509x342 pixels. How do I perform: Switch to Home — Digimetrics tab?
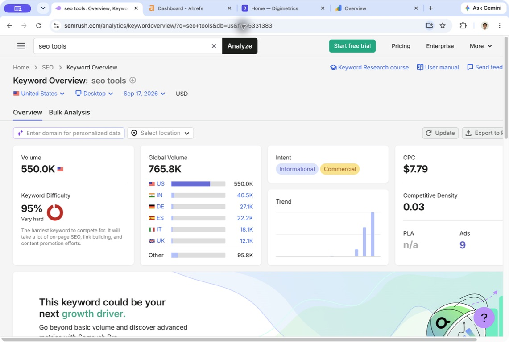point(283,8)
